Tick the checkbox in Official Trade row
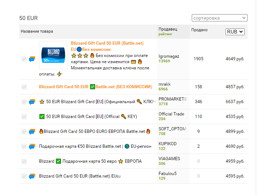 tap(24, 117)
